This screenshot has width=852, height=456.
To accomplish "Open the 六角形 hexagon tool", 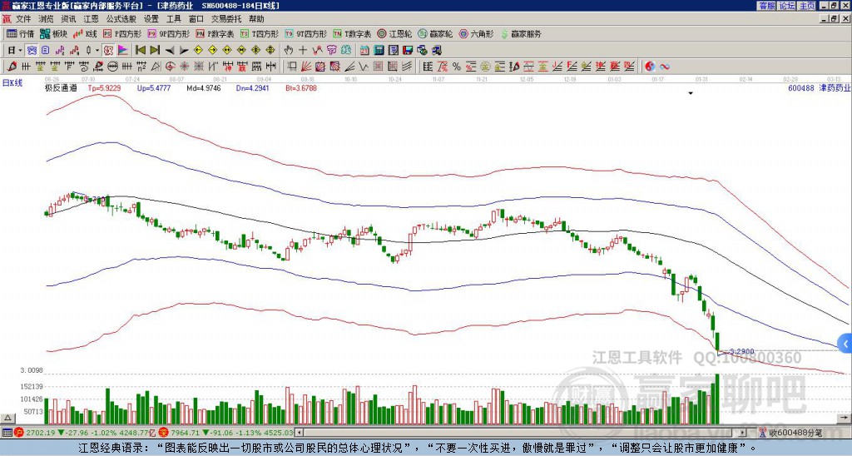I will pos(476,33).
